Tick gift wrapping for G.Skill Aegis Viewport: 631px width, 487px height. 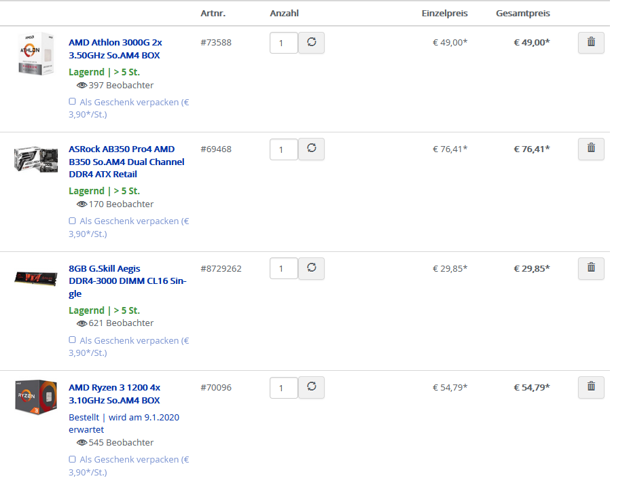(x=73, y=340)
